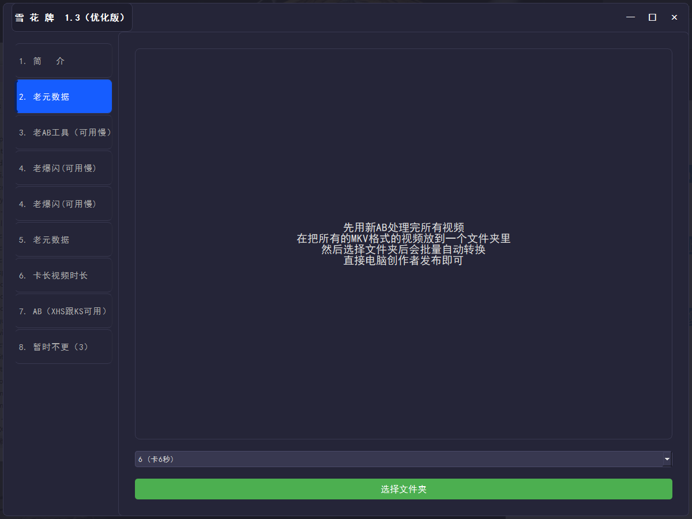Click the dropdown arrow beside 卡6秒
Image resolution: width=692 pixels, height=519 pixels.
tap(666, 459)
